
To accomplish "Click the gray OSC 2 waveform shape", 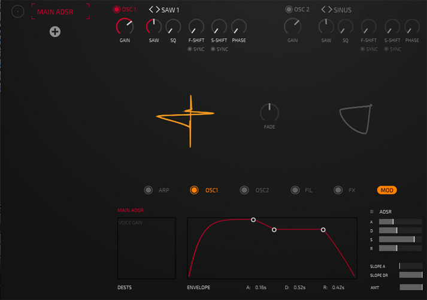I will (355, 119).
